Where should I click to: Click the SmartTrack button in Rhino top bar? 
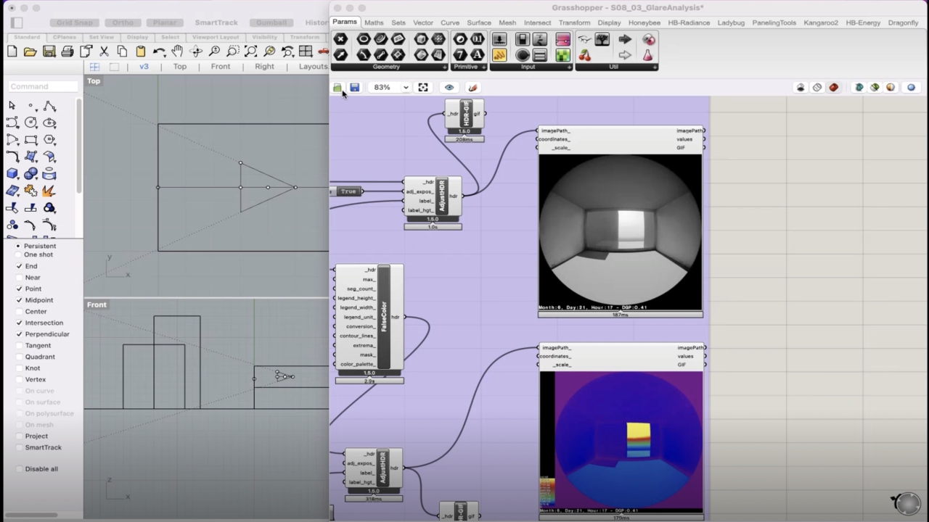click(216, 22)
